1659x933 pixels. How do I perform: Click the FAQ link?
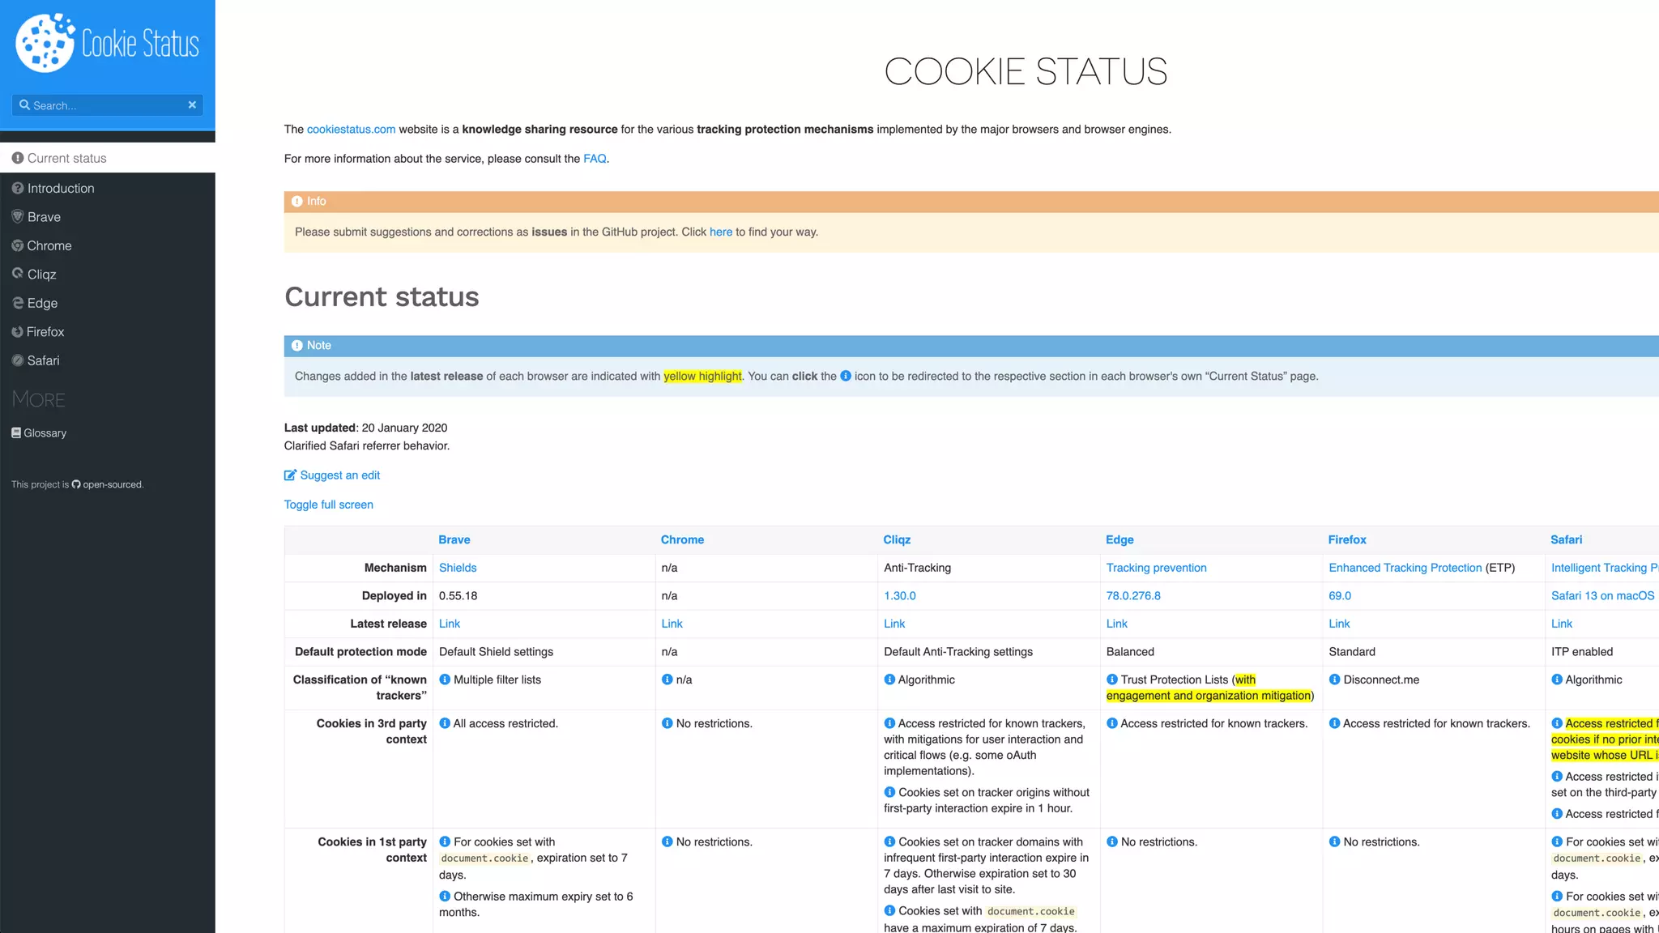tap(594, 159)
